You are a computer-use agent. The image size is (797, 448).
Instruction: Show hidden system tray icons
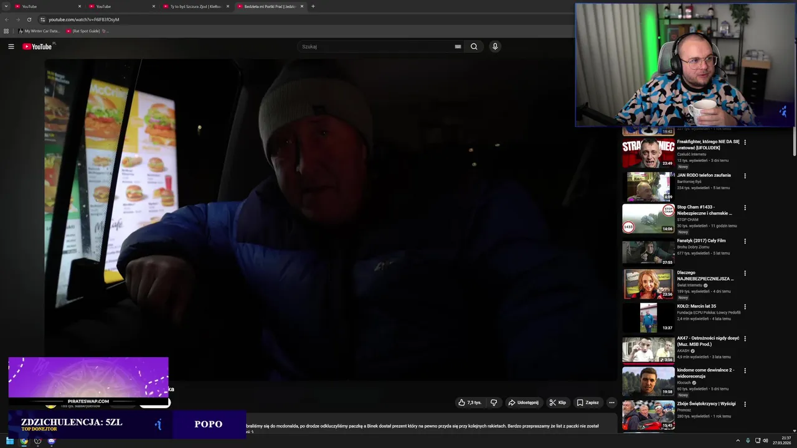pyautogui.click(x=738, y=441)
